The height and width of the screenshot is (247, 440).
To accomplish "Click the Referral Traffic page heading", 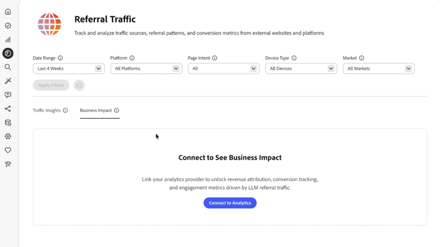I will tap(105, 19).
